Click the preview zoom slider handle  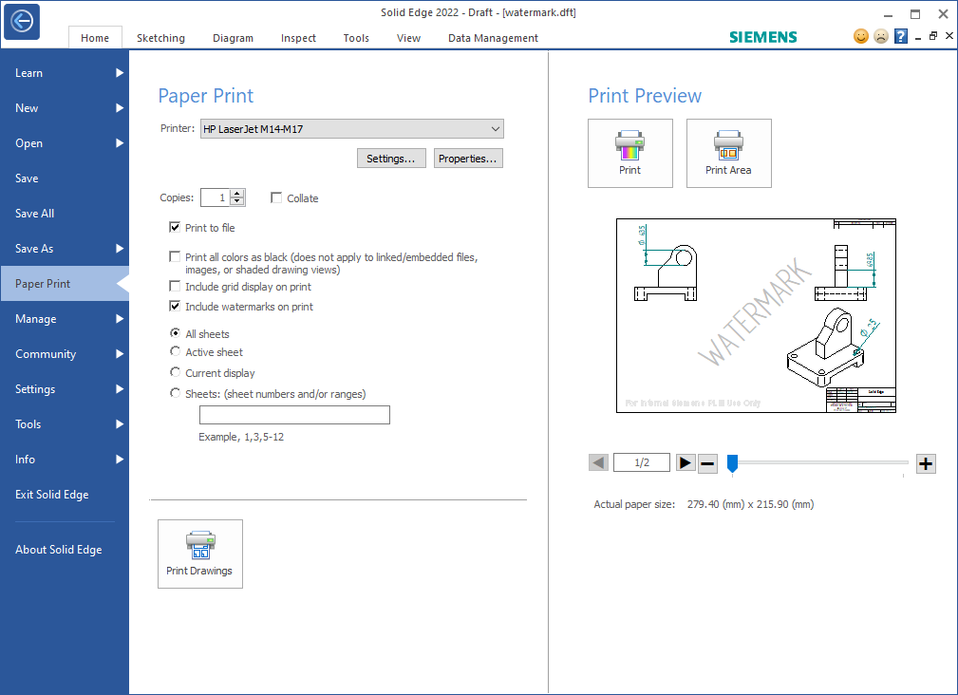(x=732, y=463)
